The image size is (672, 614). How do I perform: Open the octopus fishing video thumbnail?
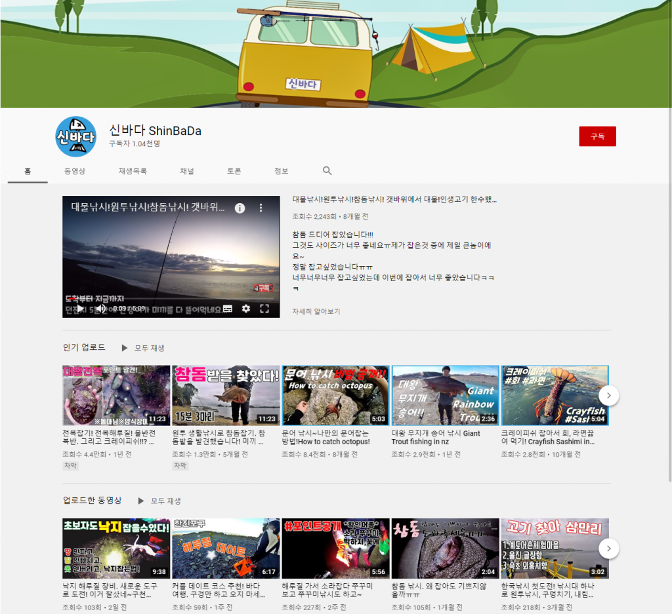[x=335, y=394]
